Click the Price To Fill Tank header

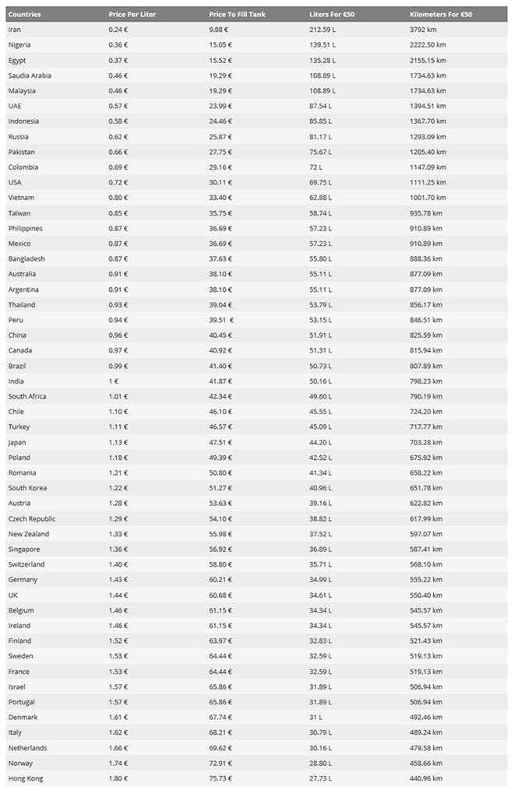click(239, 14)
